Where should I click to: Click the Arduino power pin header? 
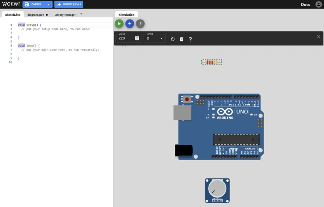pos(224,157)
